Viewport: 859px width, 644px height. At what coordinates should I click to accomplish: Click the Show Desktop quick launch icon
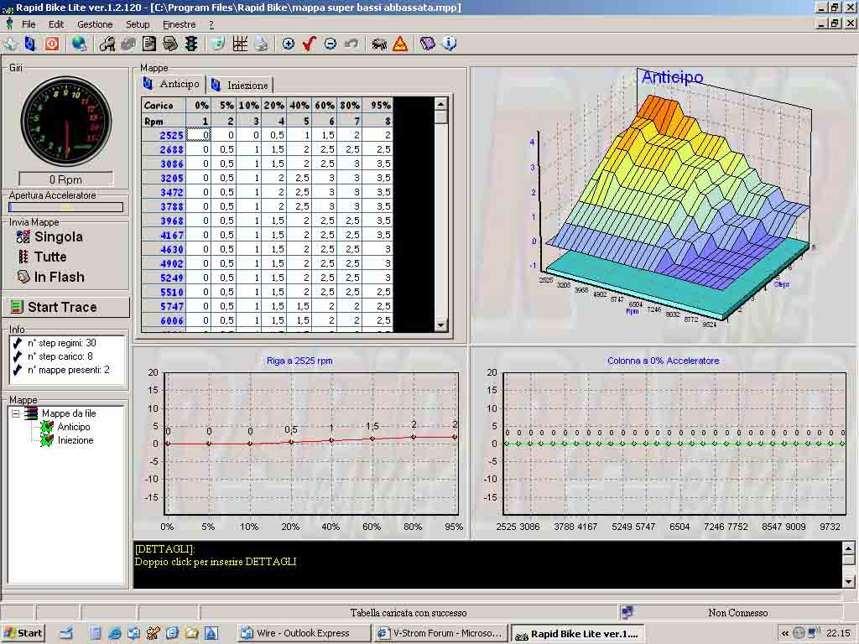coord(66,633)
